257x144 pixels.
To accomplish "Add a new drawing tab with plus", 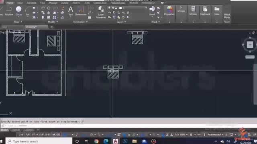I will tap(52, 27).
